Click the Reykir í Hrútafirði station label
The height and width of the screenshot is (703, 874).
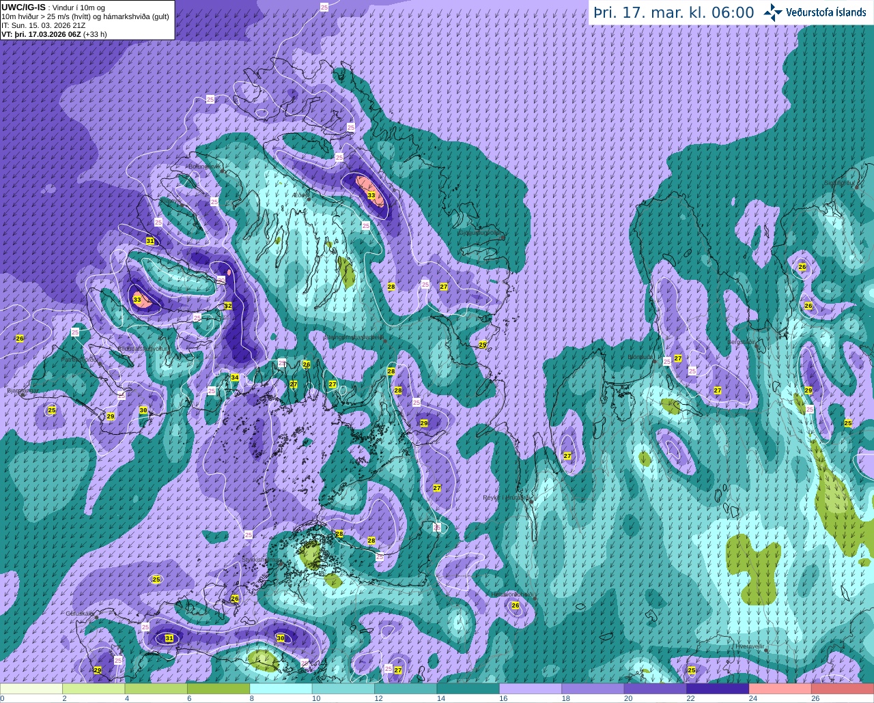[507, 498]
